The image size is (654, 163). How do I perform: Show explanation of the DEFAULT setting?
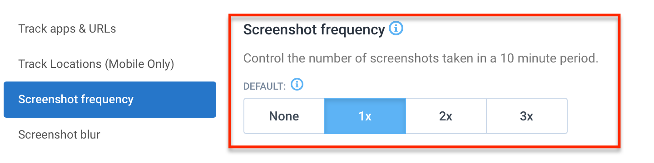[x=297, y=84]
